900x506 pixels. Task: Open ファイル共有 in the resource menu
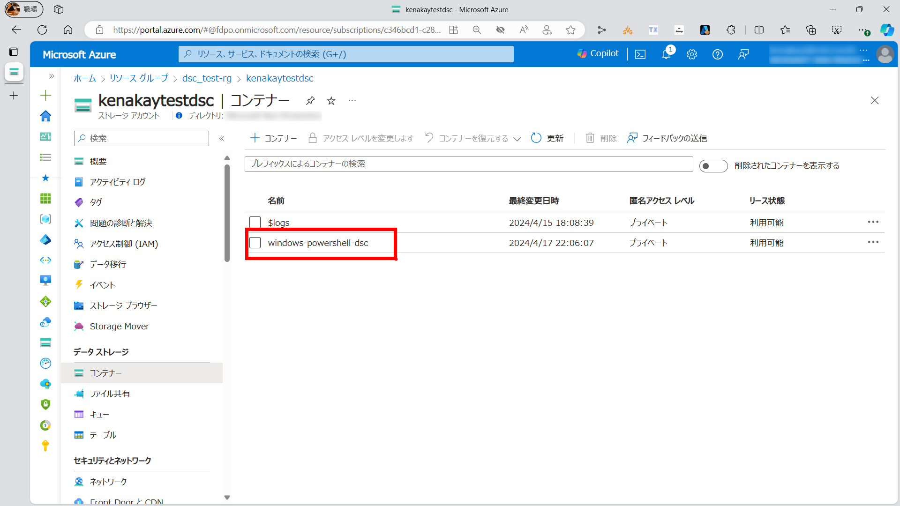(110, 394)
